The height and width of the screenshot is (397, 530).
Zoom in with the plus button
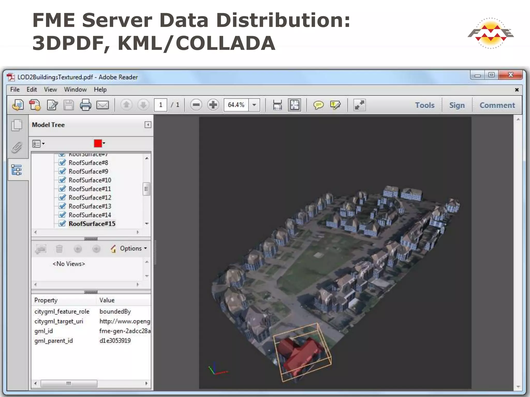213,105
